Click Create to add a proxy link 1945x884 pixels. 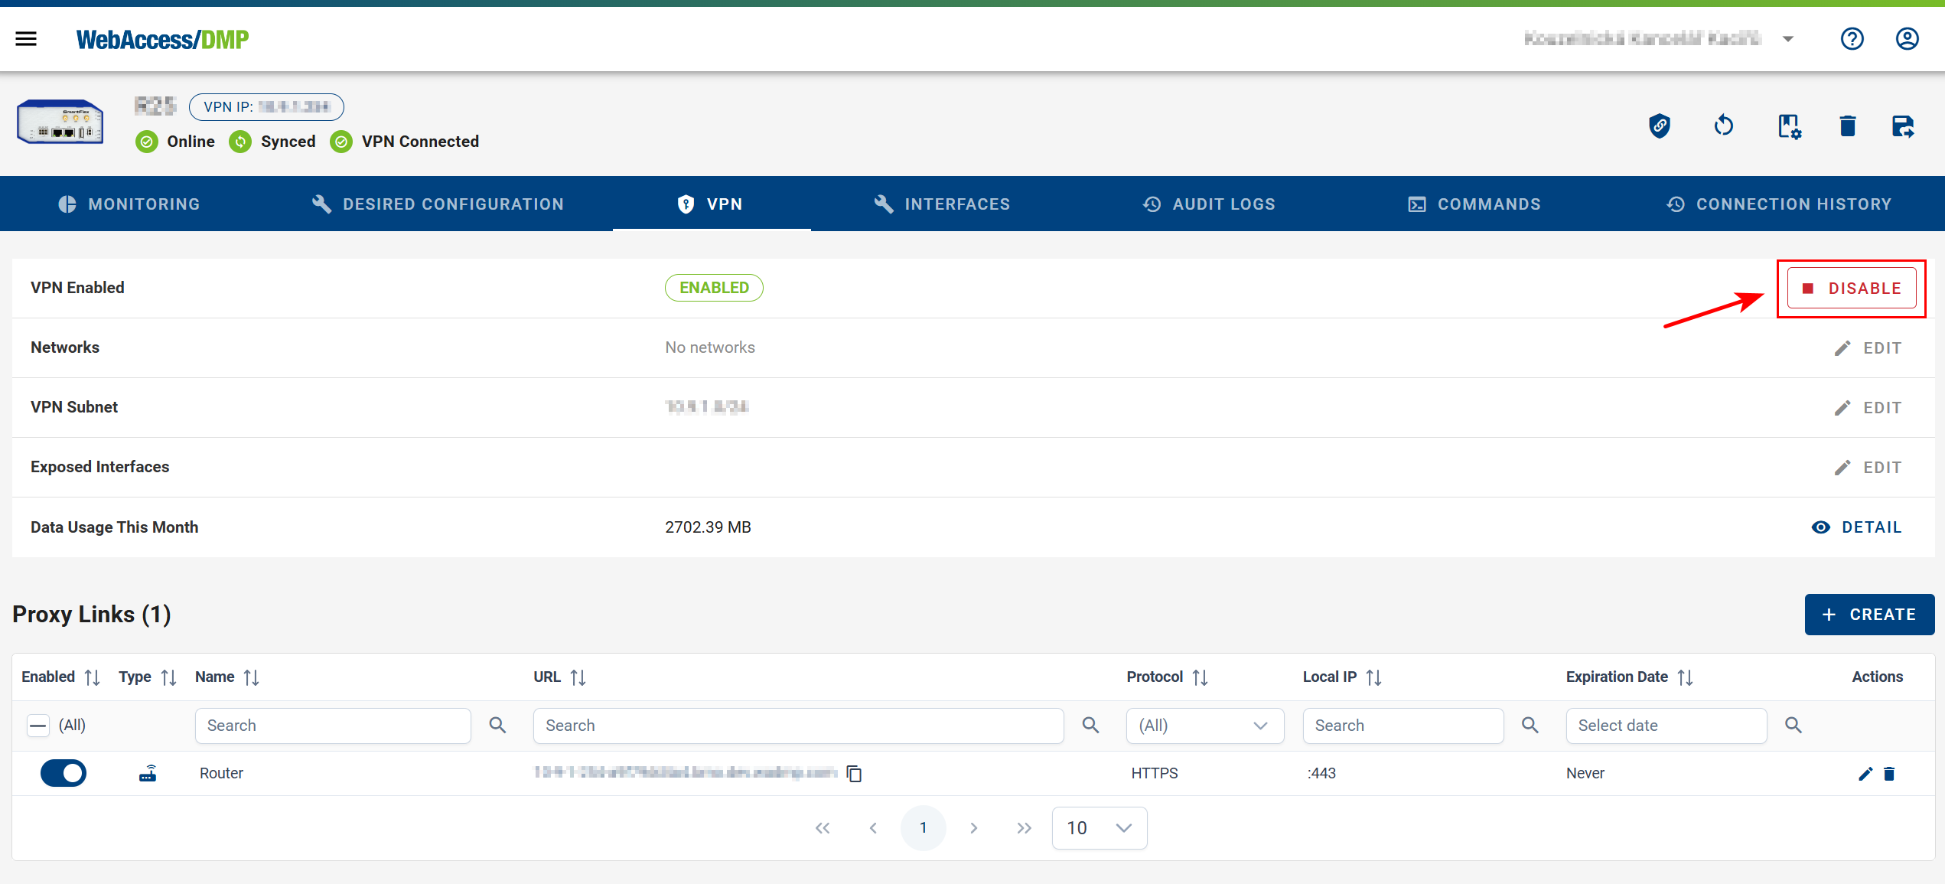(1868, 615)
